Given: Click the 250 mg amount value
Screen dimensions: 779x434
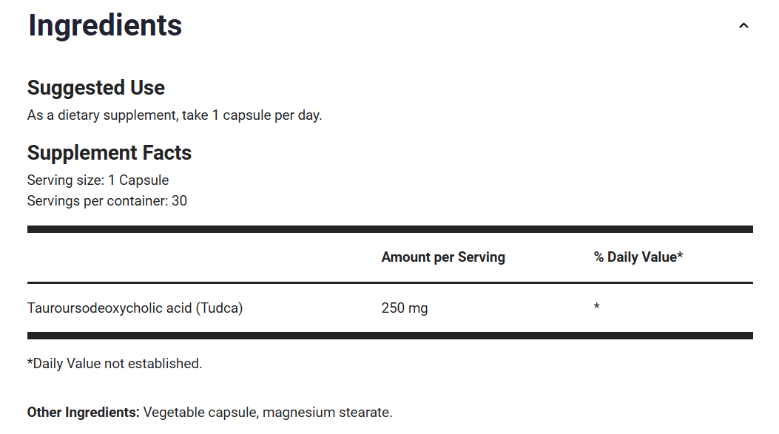Looking at the screenshot, I should [x=404, y=308].
